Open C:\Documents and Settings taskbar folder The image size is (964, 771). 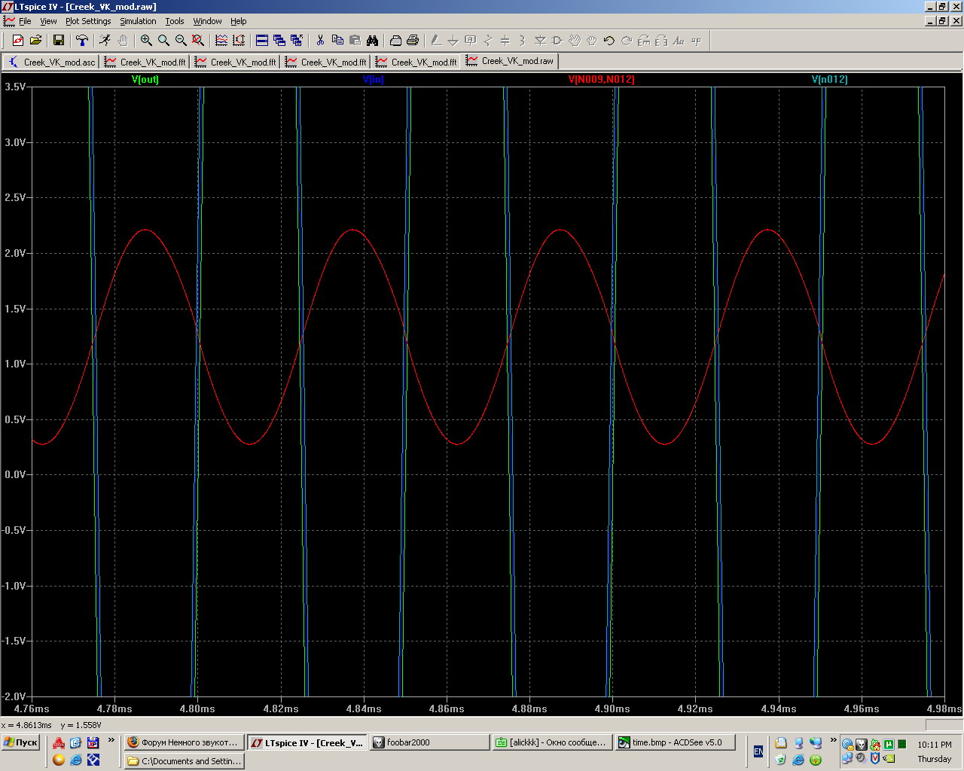coord(185,761)
